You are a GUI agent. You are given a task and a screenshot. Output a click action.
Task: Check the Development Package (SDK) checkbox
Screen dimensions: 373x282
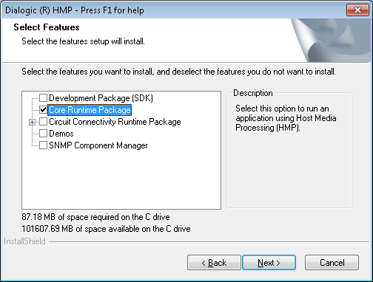[x=43, y=98]
